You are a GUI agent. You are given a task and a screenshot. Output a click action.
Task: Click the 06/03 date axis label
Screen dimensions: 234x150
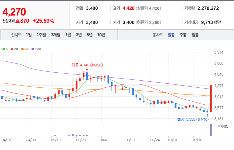point(105,140)
